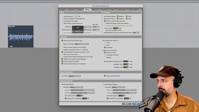Uncheck Mix Window Follows Banking
Image resolution: width=199 pixels, height=112 pixels.
coord(118,19)
